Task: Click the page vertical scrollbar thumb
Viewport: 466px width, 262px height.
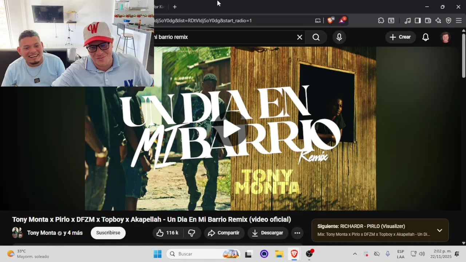Action: pos(463,55)
